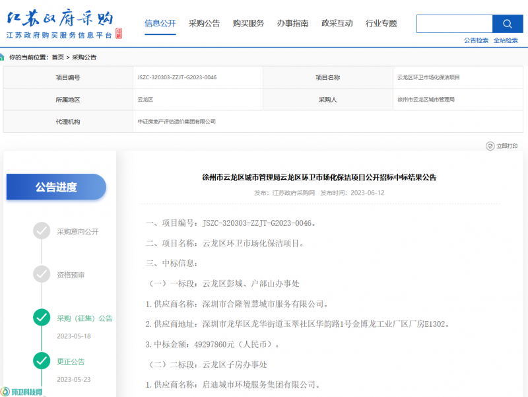Click the 代理机构 header cell
528x397 pixels.
[x=68, y=122]
